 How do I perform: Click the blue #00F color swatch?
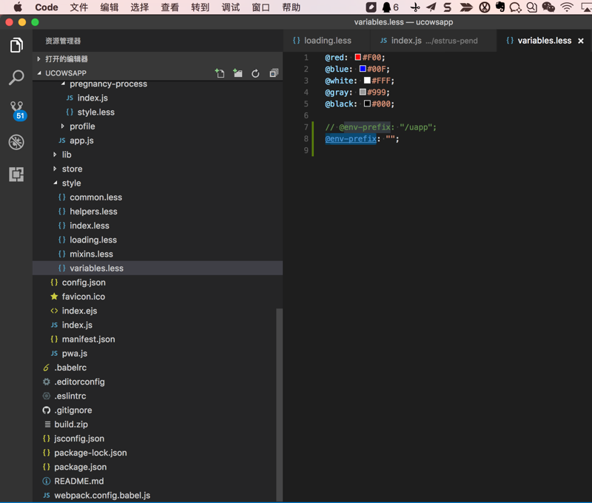point(363,70)
